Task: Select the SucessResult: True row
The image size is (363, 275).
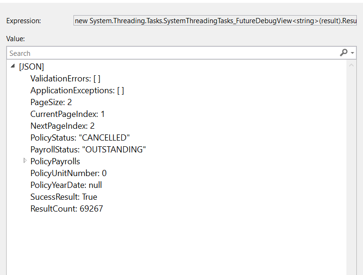Action: [64, 197]
